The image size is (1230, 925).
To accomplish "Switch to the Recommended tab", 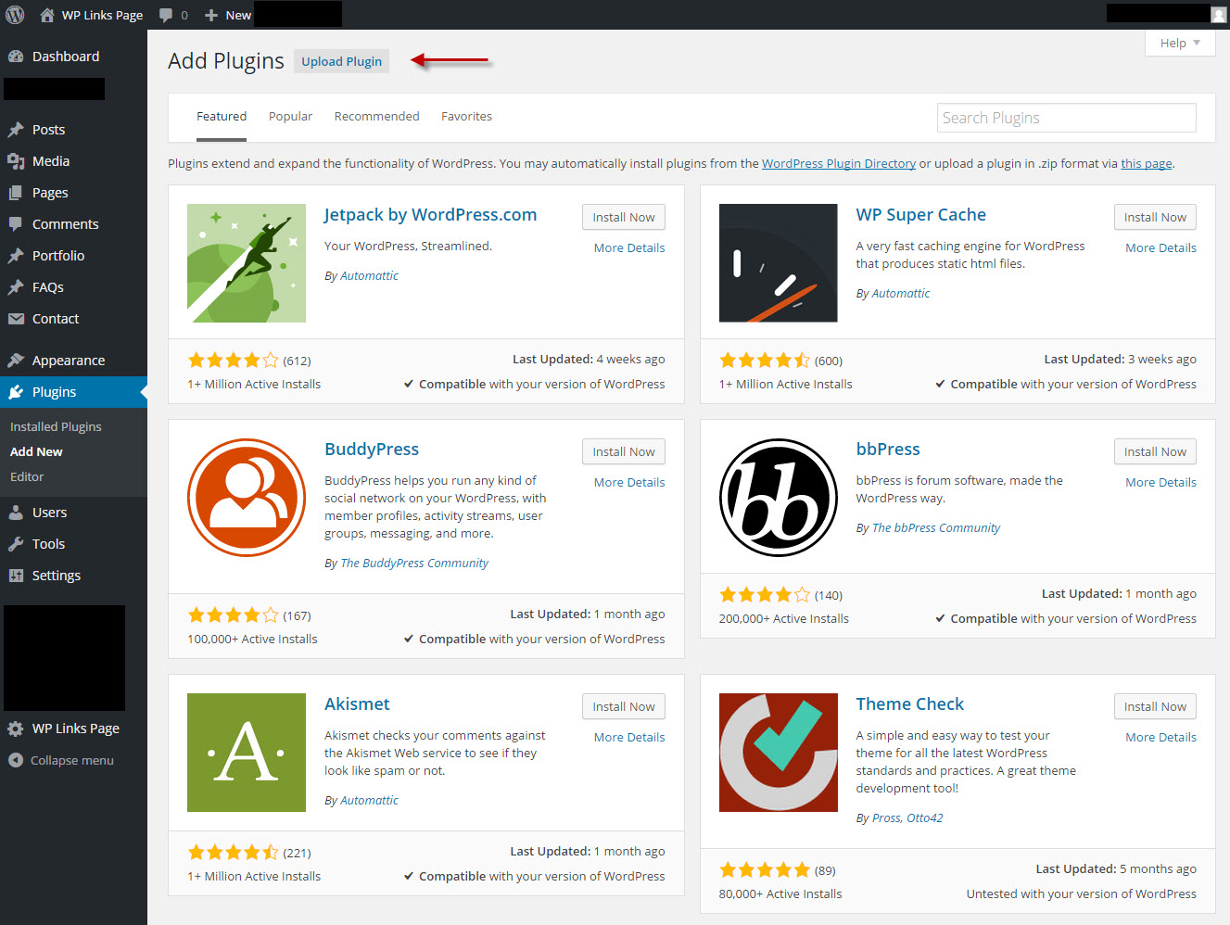I will [x=376, y=117].
